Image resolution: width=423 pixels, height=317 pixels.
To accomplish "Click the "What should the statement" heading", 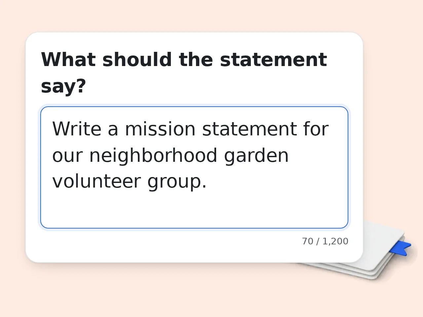I will point(184,60).
